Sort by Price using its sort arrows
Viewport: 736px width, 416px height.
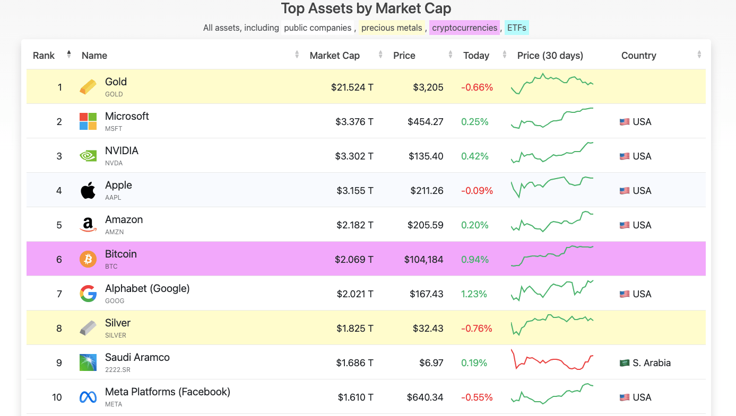[451, 55]
